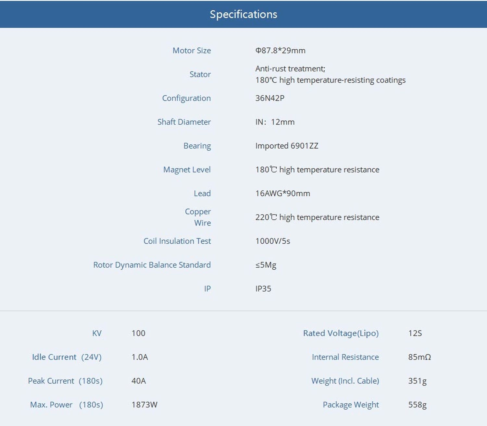The height and width of the screenshot is (426, 487).
Task: Select the 1000V/5s value
Action: tap(272, 241)
